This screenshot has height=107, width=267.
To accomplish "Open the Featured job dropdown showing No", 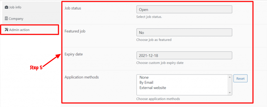I will tap(184, 32).
